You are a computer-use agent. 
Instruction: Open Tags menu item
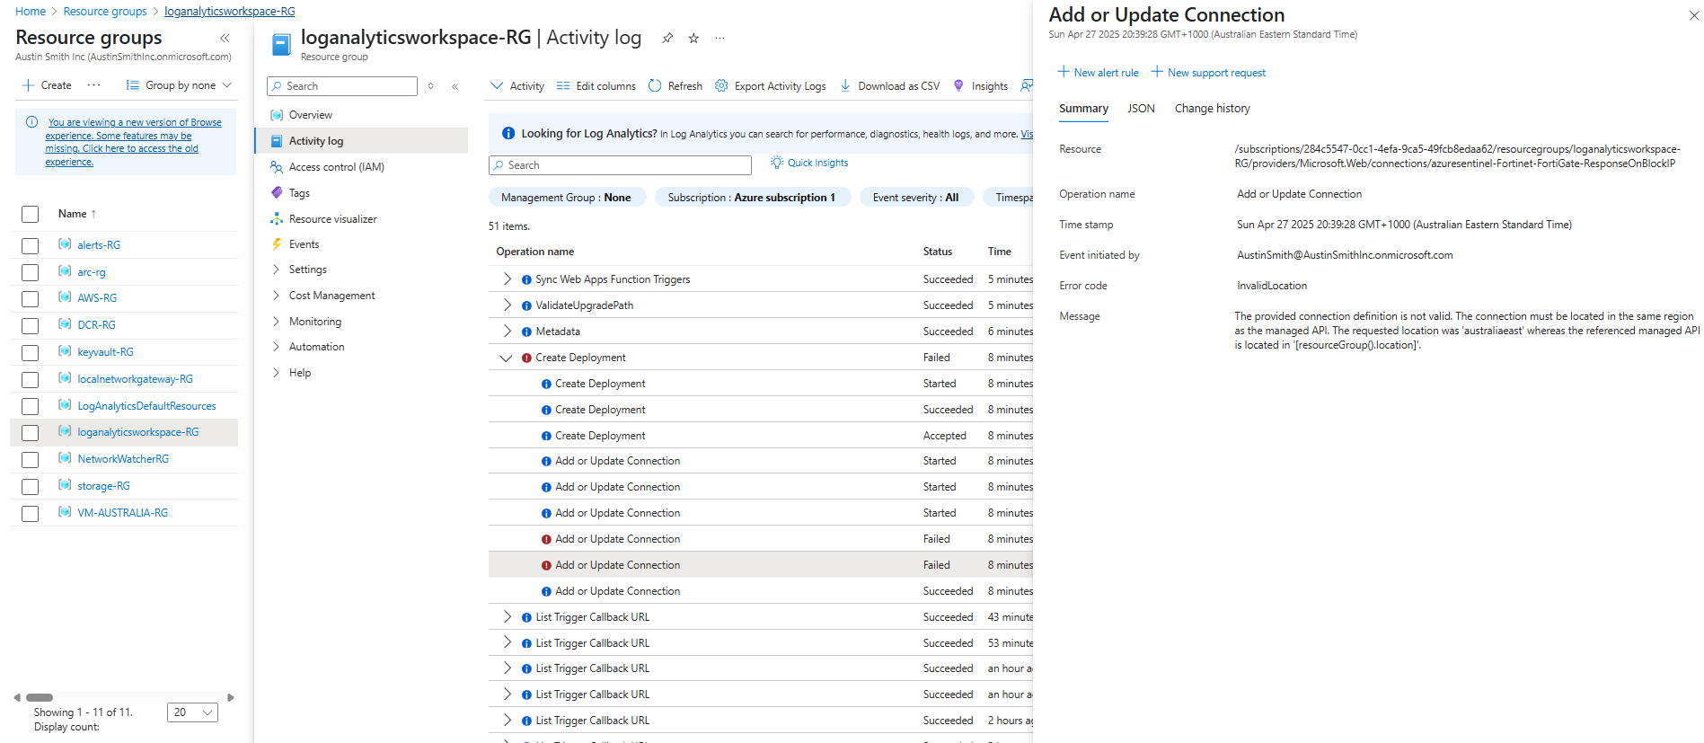click(x=298, y=193)
